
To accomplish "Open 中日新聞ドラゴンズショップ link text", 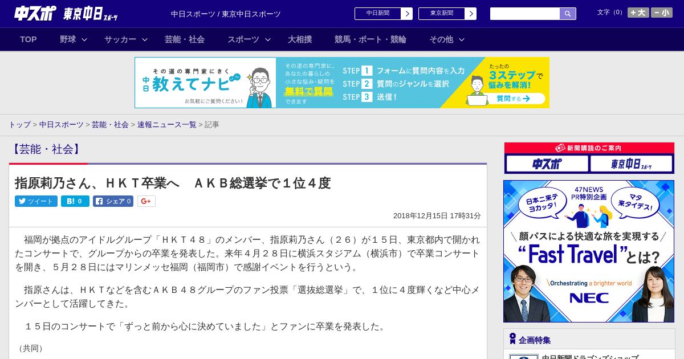I will point(590,357).
